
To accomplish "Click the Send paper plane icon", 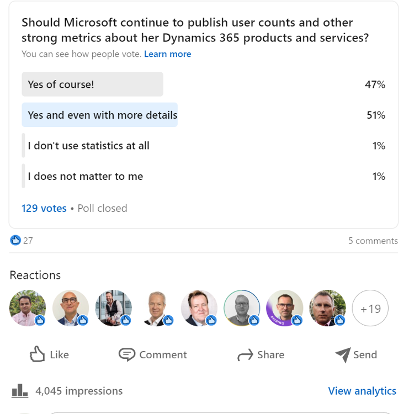I will (343, 354).
